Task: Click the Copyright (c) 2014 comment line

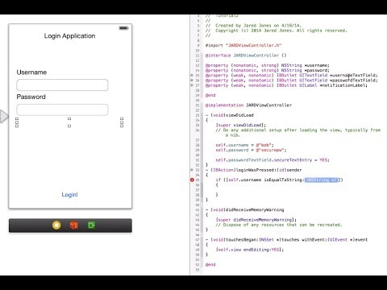Action: coord(277,31)
